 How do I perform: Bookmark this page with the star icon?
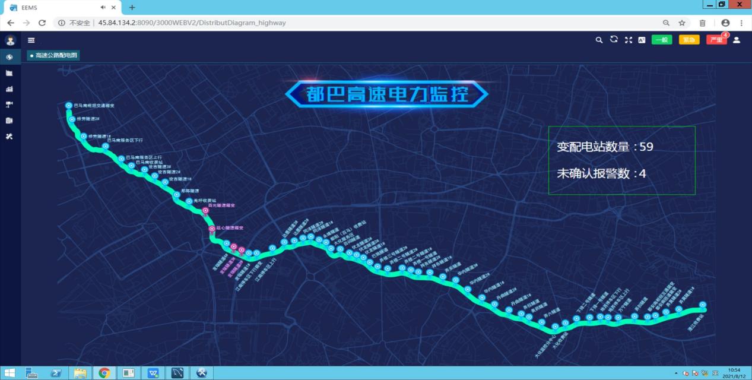pos(682,23)
